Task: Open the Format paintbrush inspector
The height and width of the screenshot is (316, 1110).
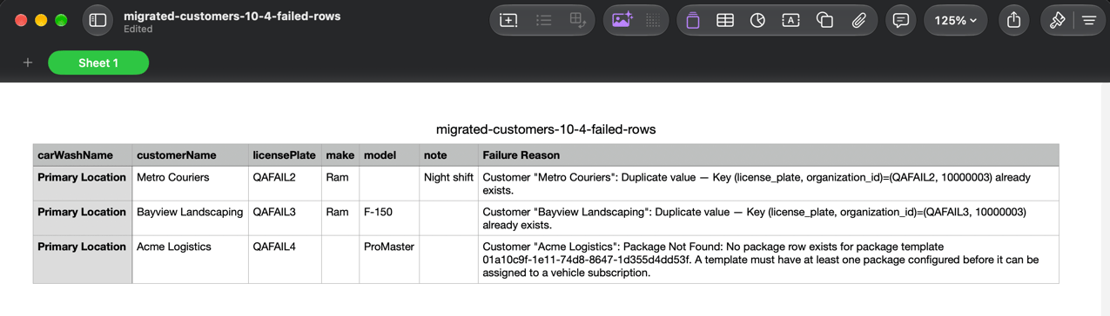Action: (1057, 20)
